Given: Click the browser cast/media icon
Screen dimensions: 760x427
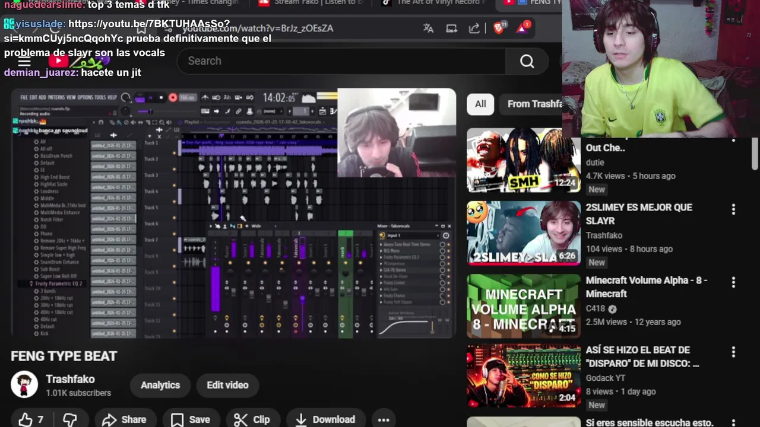Looking at the screenshot, I should pos(452,28).
